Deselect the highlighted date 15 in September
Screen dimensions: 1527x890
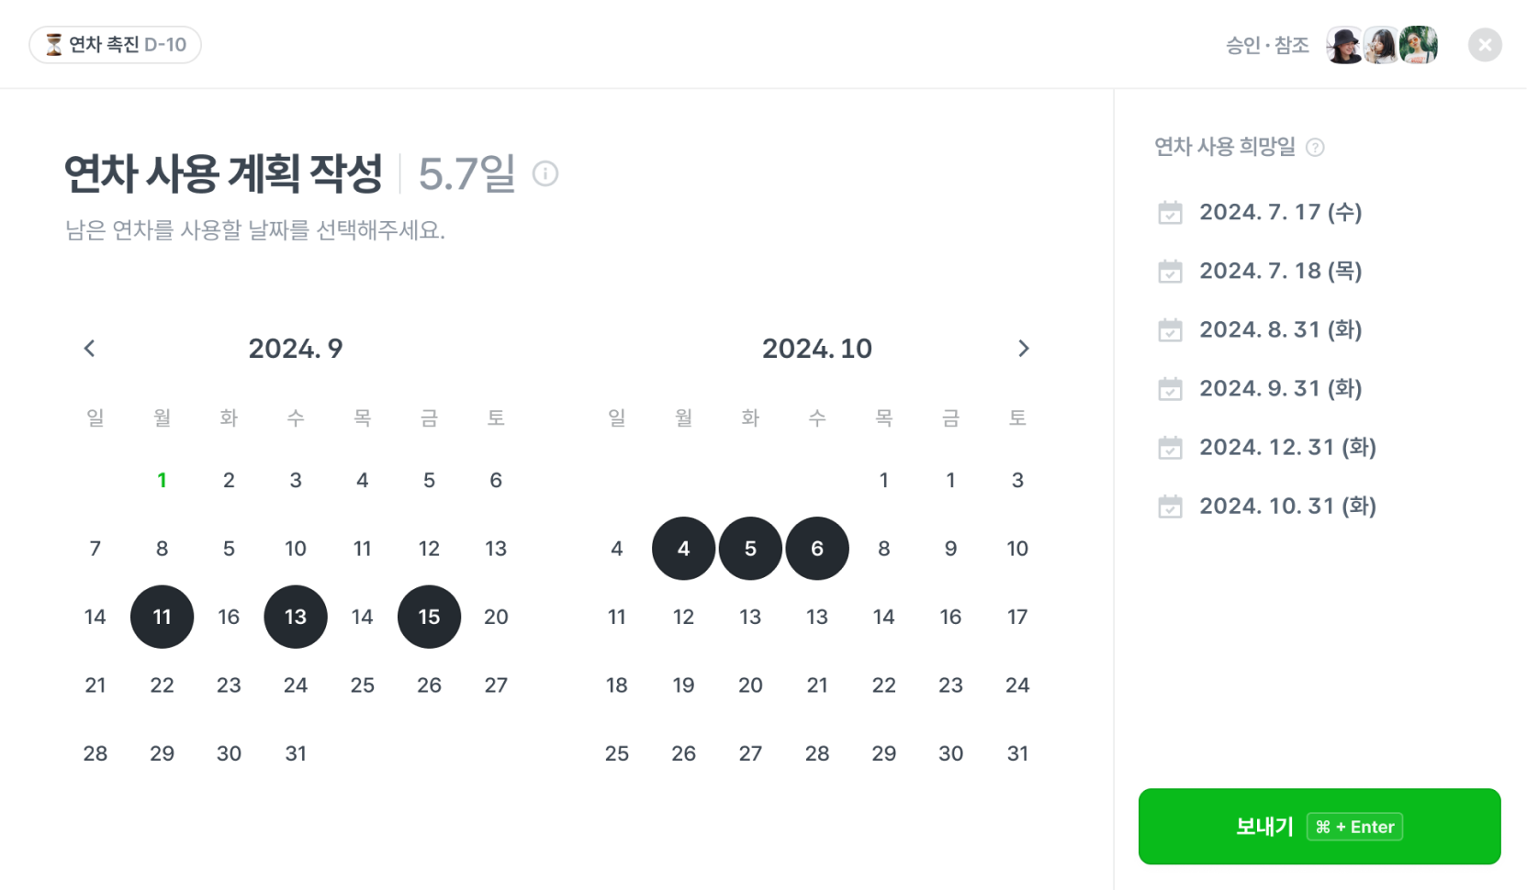429,617
